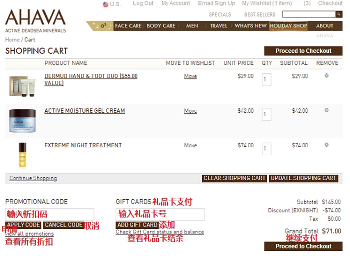Viewport: 350px width, 259px height.
Task: Click the top Proceed to Checkout button
Action: point(303,51)
